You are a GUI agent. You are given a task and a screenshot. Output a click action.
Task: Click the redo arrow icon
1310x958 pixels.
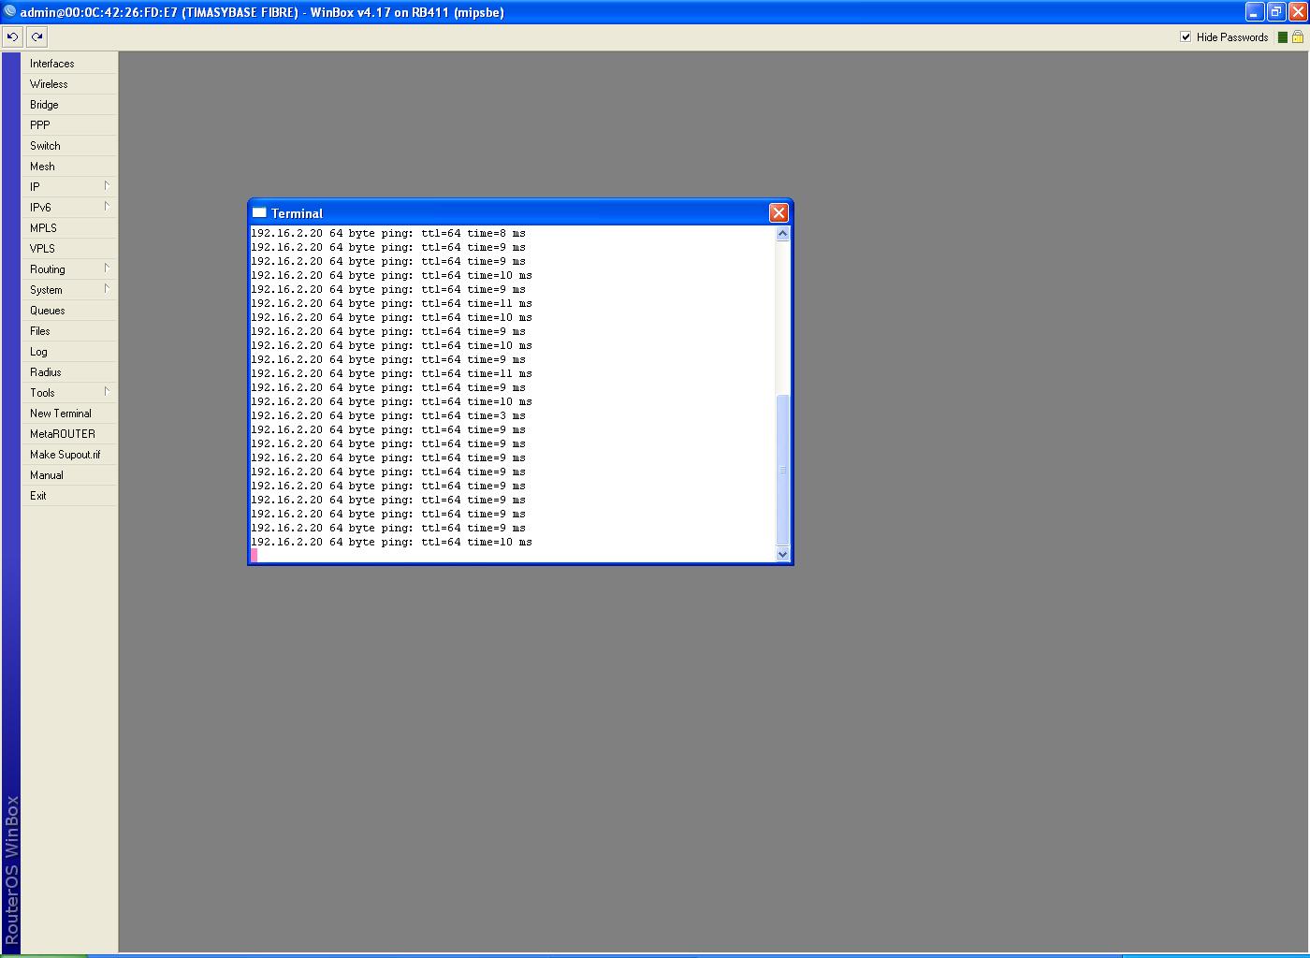pyautogui.click(x=36, y=36)
